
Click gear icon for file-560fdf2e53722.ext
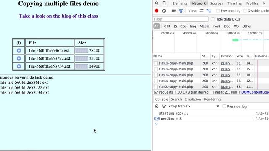pos(19,58)
